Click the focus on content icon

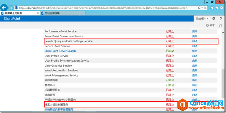pyautogui.click(x=221, y=25)
